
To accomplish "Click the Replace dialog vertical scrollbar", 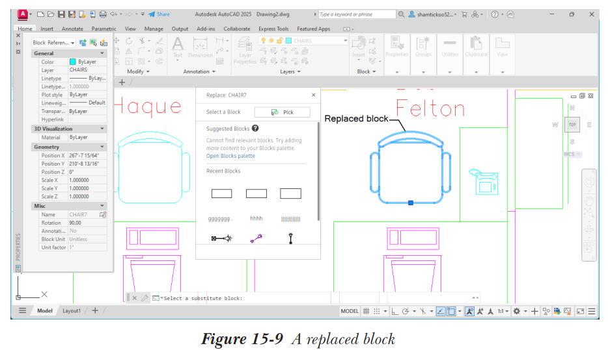I will (319, 171).
